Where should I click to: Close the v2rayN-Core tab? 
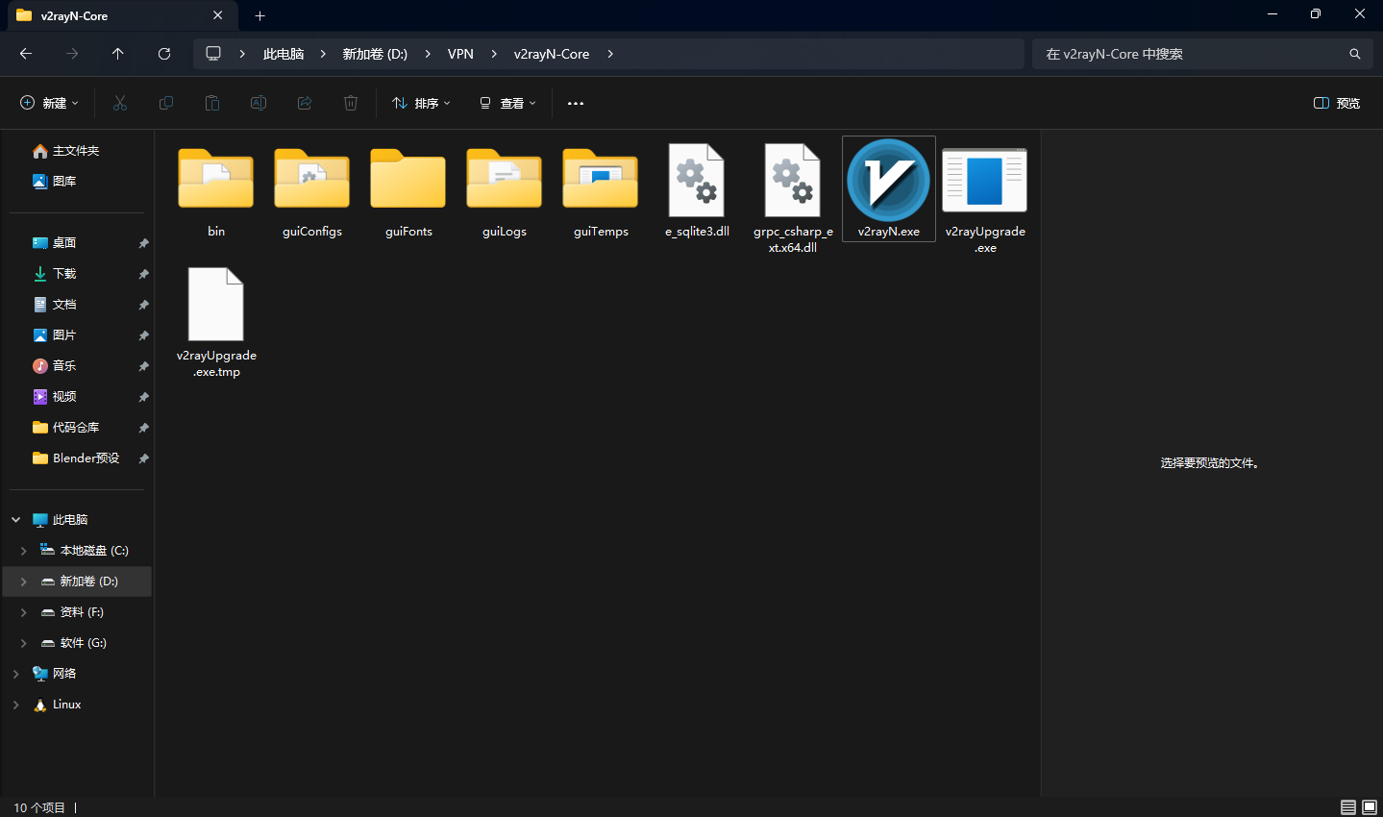(x=218, y=15)
